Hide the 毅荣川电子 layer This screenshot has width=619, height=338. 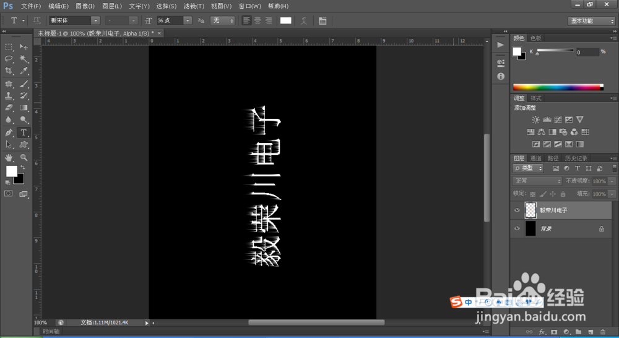click(x=517, y=210)
